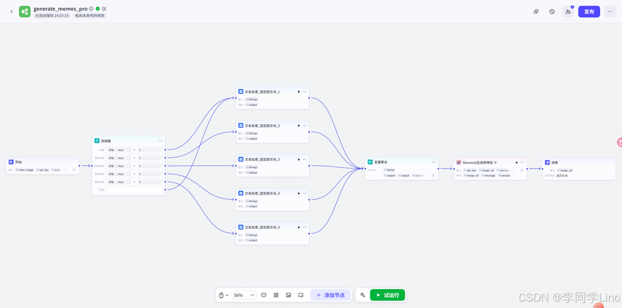Screen dimensions: 622x308
Task: Click the 文本处理_固定提示词_5 node icon
Action: tap(241, 227)
